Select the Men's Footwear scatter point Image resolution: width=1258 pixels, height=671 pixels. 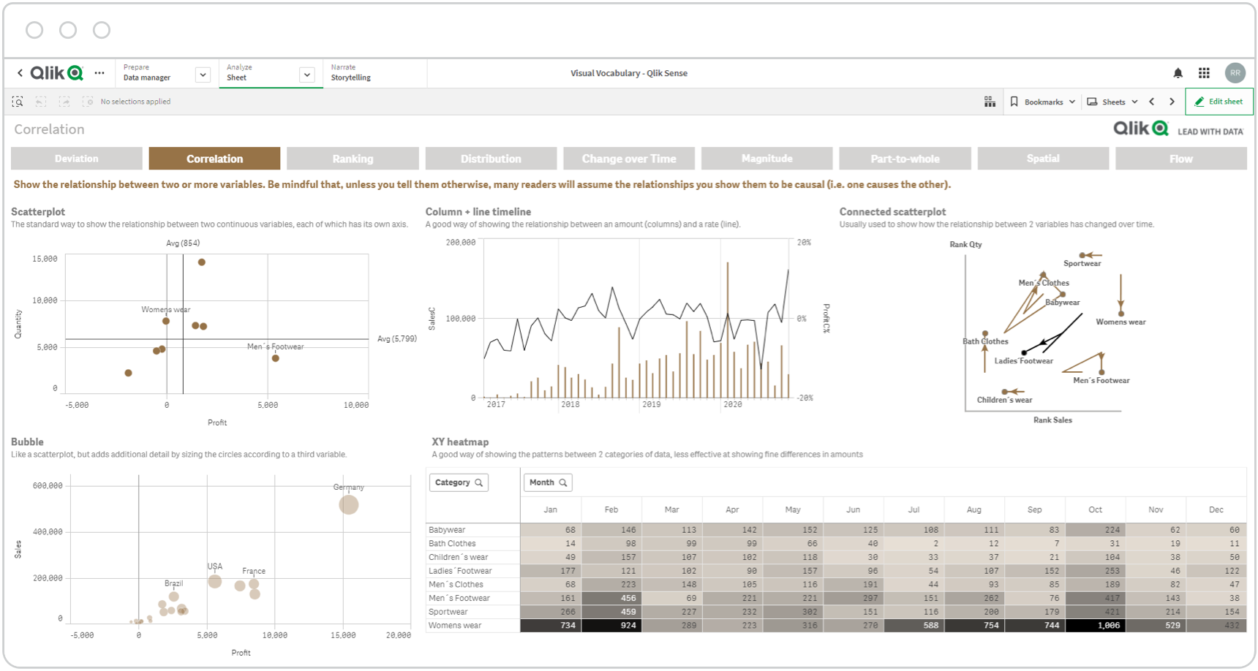point(276,358)
